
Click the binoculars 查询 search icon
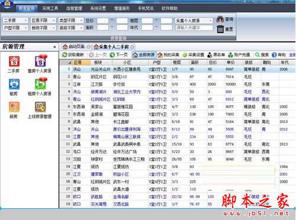point(220,19)
